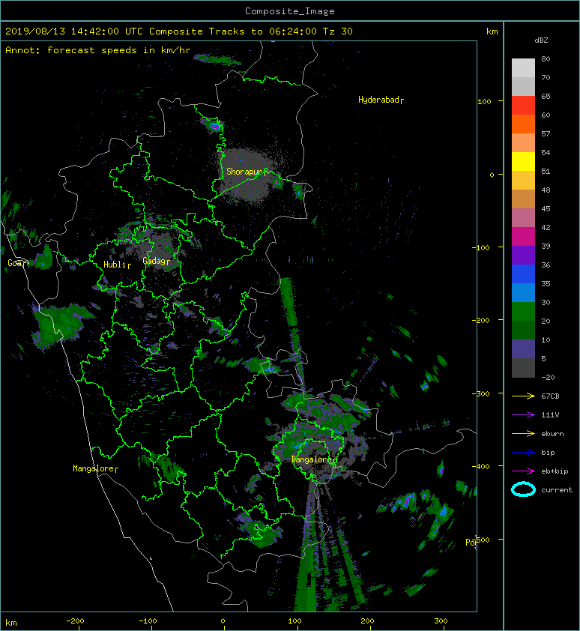This screenshot has width=580, height=631.
Task: Click the 'current' legend label text
Action: pos(557,490)
